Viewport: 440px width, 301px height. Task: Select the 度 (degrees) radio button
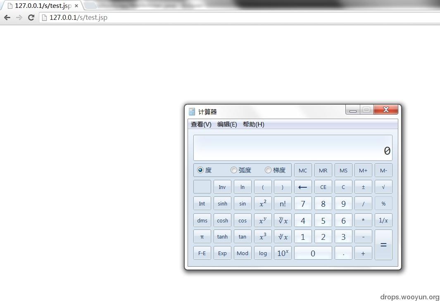click(x=204, y=170)
